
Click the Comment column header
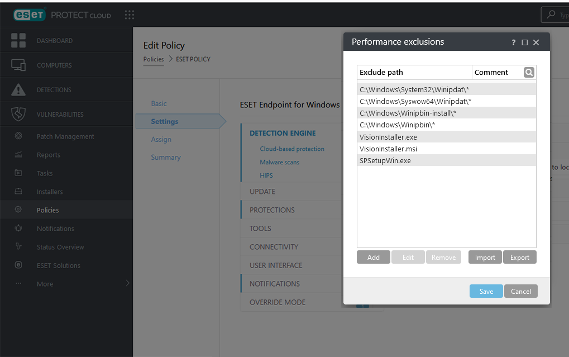point(491,72)
